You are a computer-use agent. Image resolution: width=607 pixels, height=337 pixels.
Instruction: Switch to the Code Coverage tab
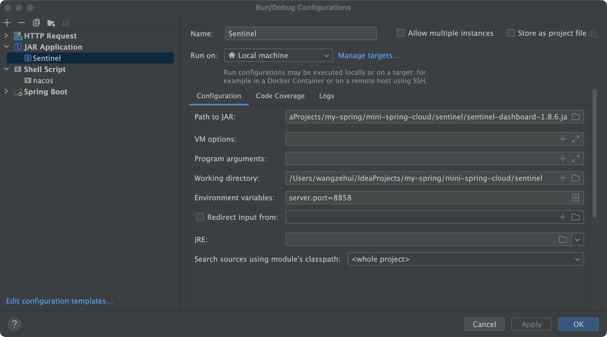pyautogui.click(x=280, y=95)
